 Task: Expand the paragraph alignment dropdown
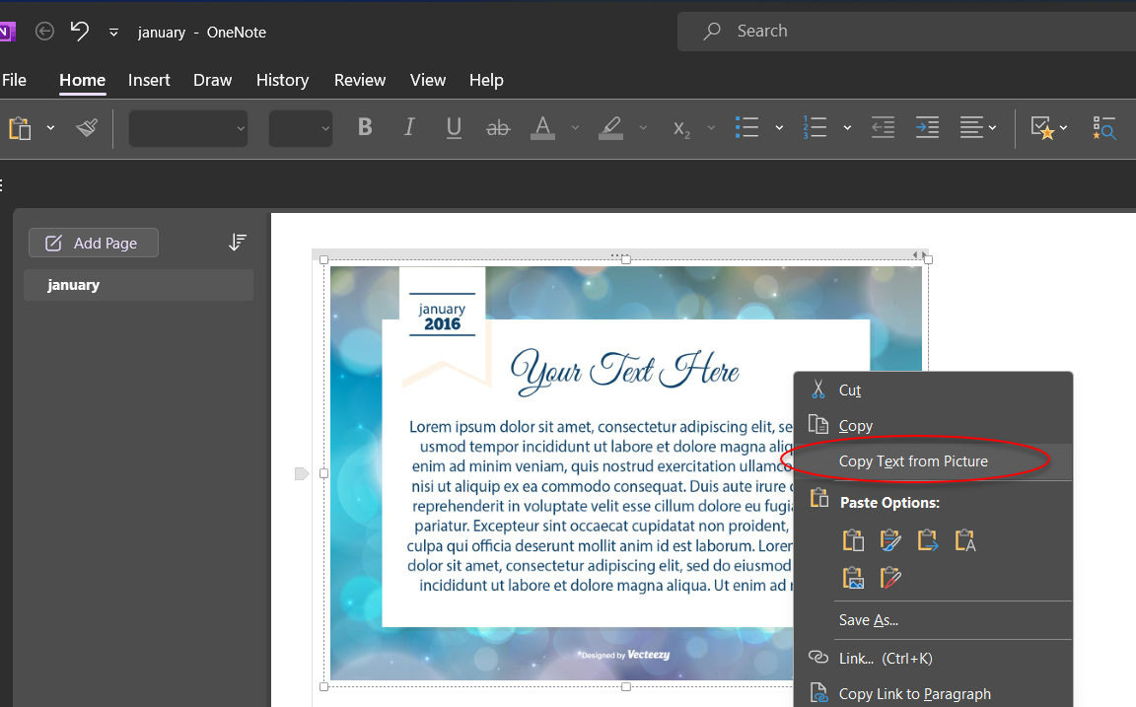(x=992, y=128)
